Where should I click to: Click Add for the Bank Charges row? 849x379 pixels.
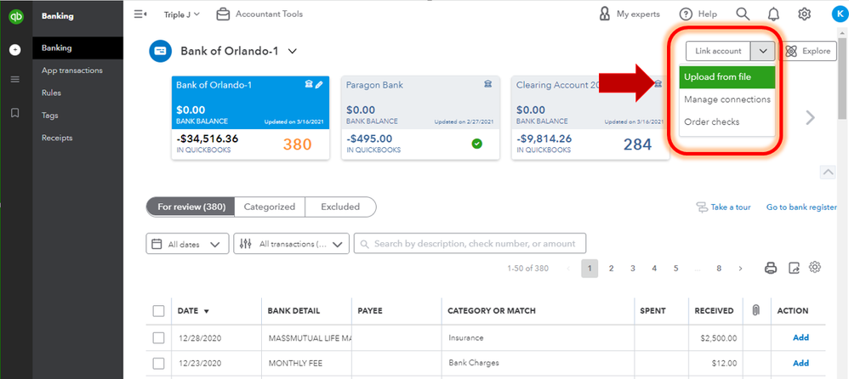point(801,363)
